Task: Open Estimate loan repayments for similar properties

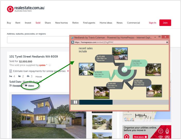Action: pyautogui.click(x=39, y=71)
